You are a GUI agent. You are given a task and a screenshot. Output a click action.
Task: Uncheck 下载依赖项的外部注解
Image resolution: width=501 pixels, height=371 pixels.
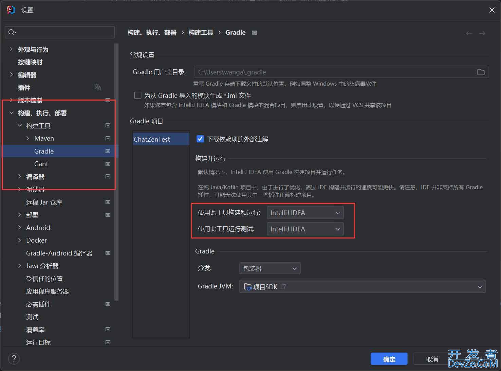point(200,139)
